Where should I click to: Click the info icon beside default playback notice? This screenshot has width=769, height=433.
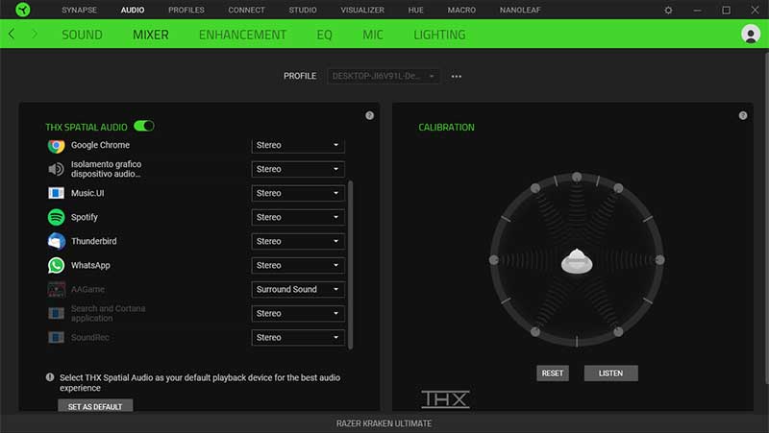click(x=50, y=377)
